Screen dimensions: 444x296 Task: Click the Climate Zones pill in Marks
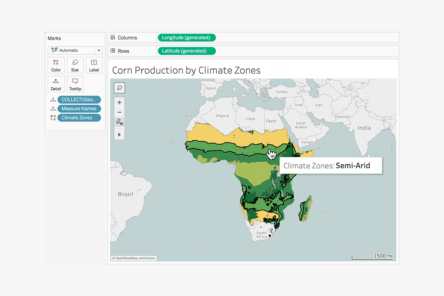79,118
